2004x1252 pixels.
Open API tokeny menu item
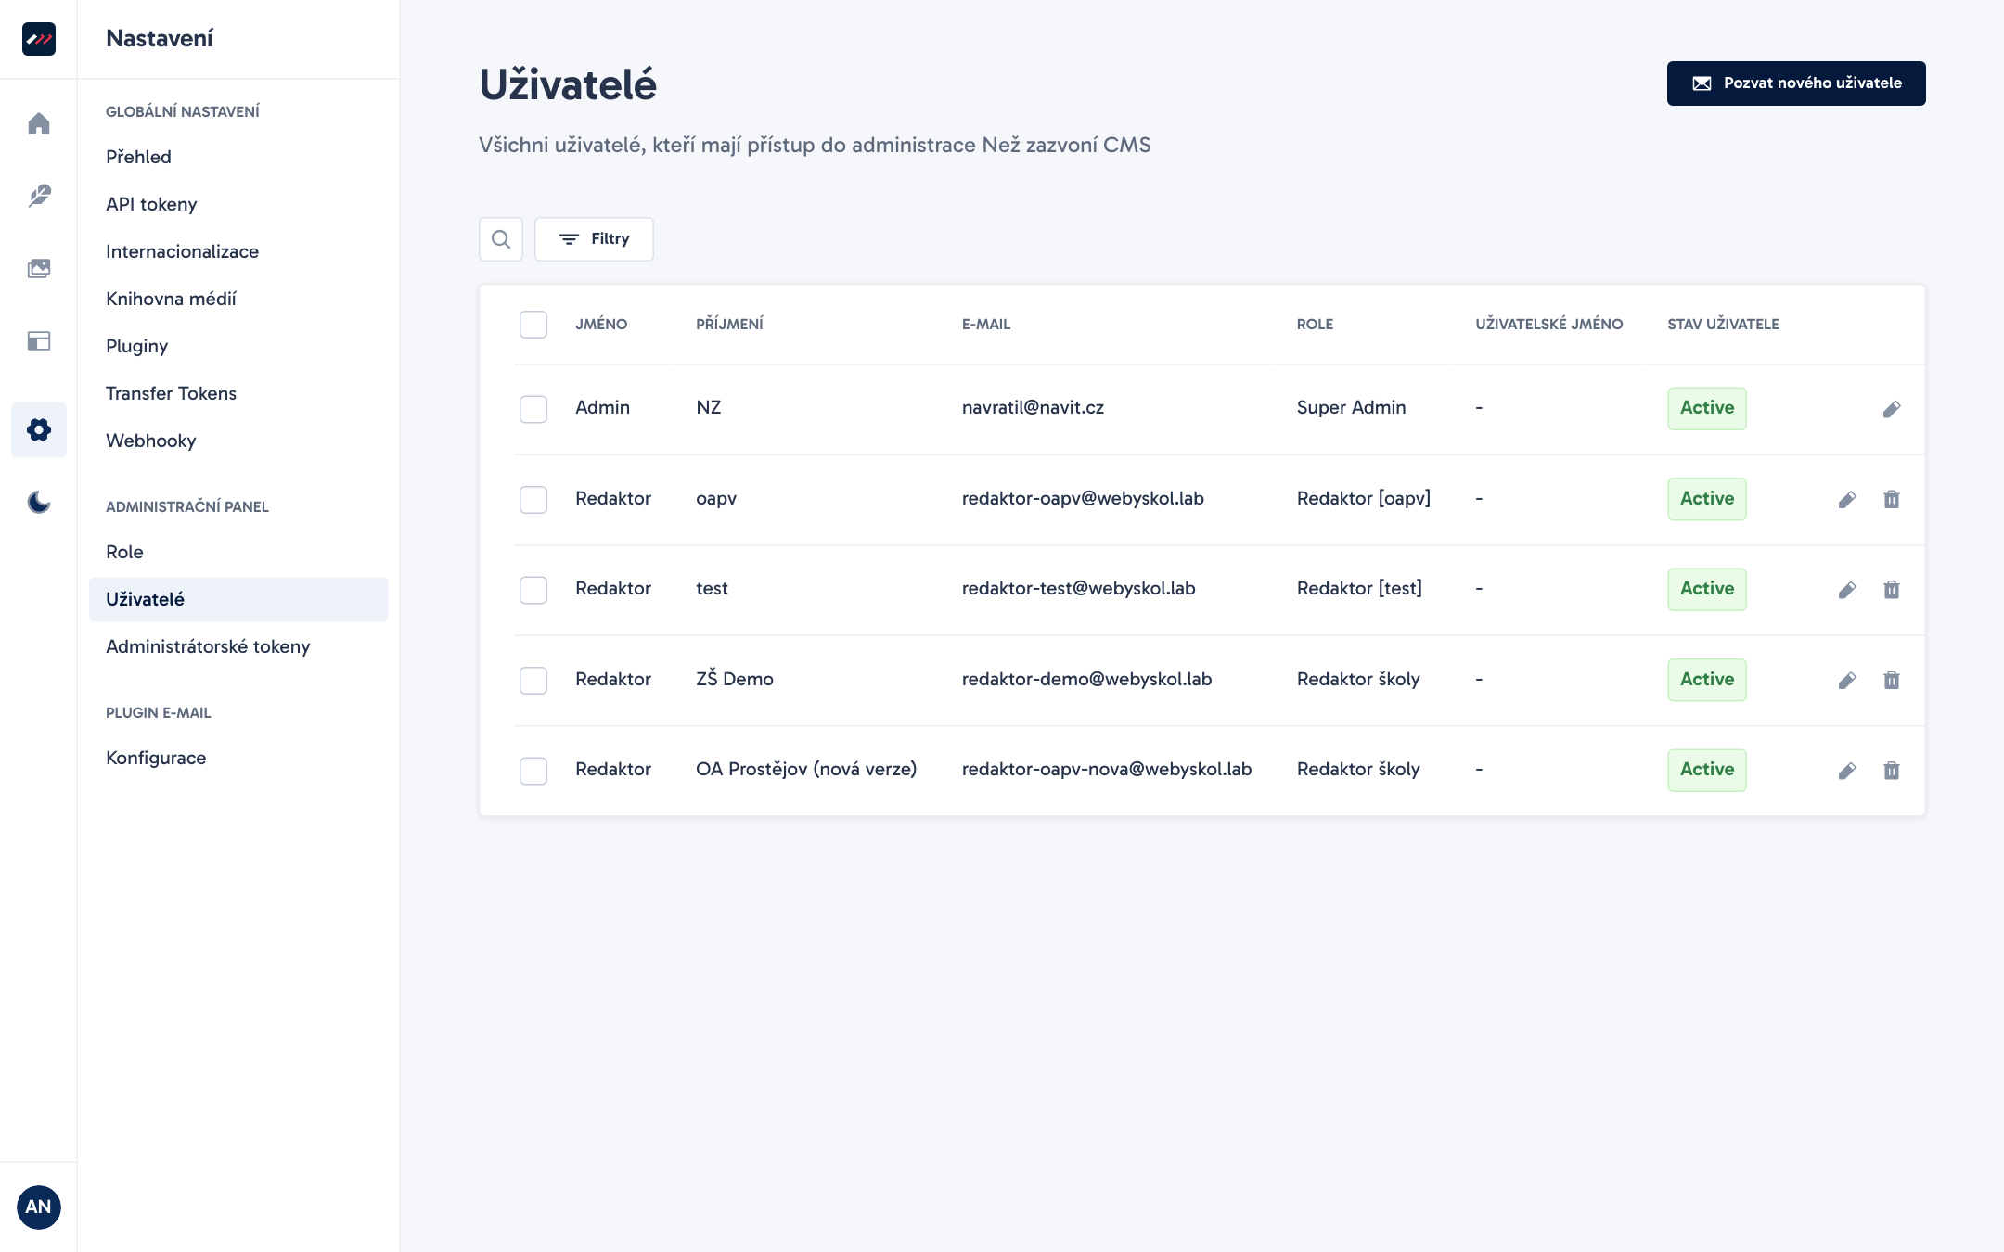pyautogui.click(x=238, y=204)
